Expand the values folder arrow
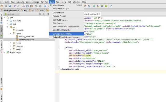Viewport: 166px width, 102px height. click(11, 49)
